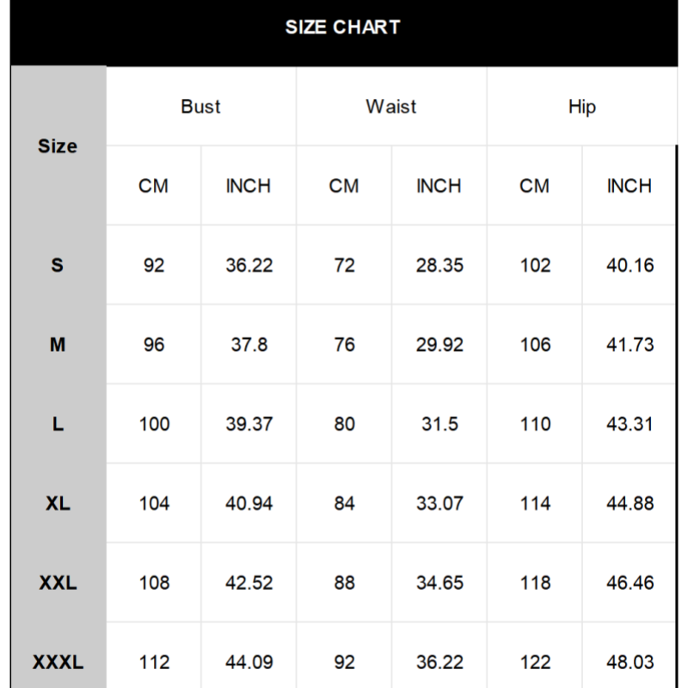The height and width of the screenshot is (688, 688).
Task: Select bust value 44.09 for size XXXL
Action: tap(249, 662)
